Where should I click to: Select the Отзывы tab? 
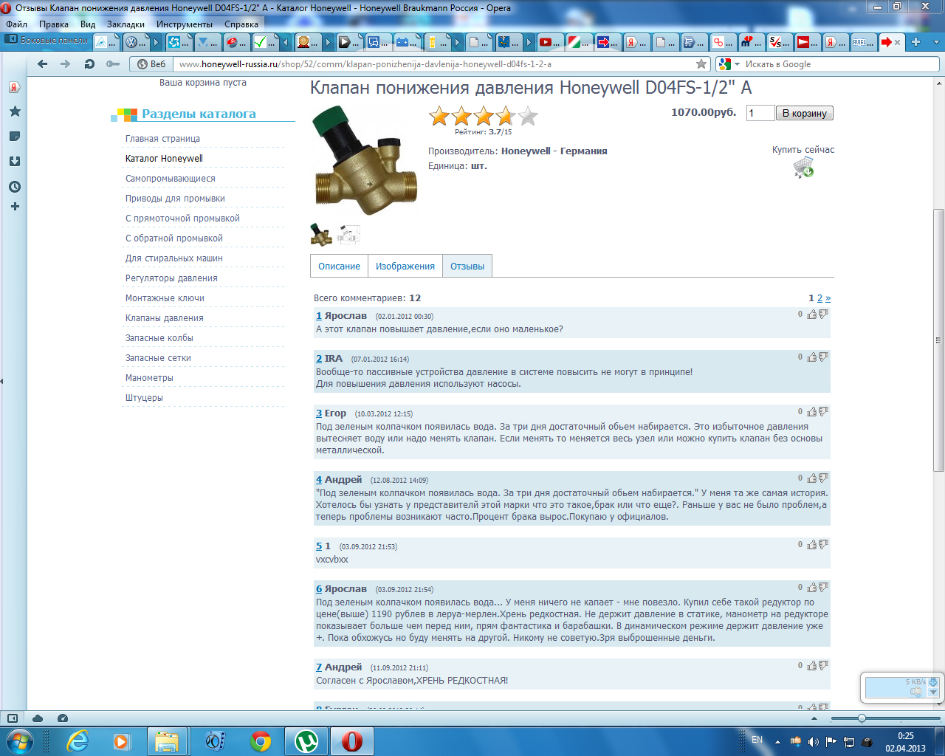point(467,266)
